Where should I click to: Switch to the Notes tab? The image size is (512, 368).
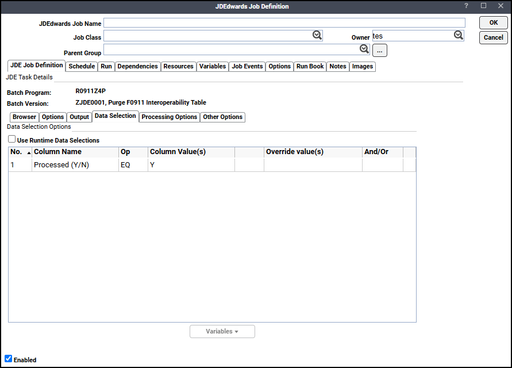tap(338, 66)
